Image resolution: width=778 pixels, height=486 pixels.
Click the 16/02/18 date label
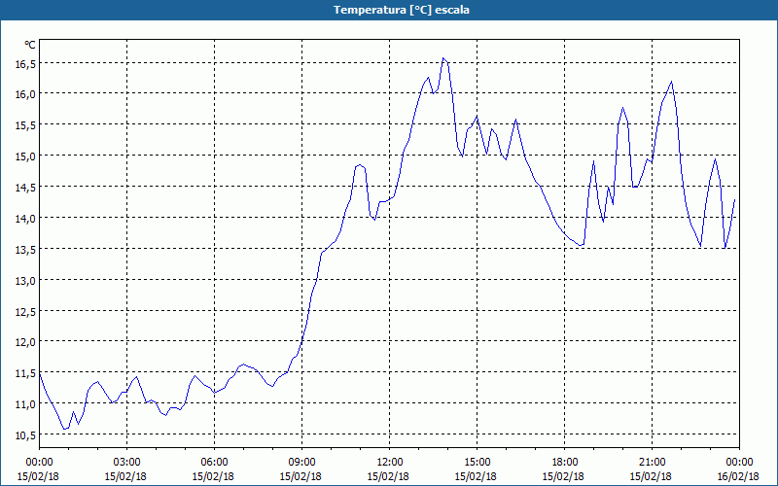(x=738, y=476)
